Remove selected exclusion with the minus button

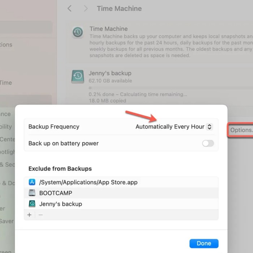40,215
